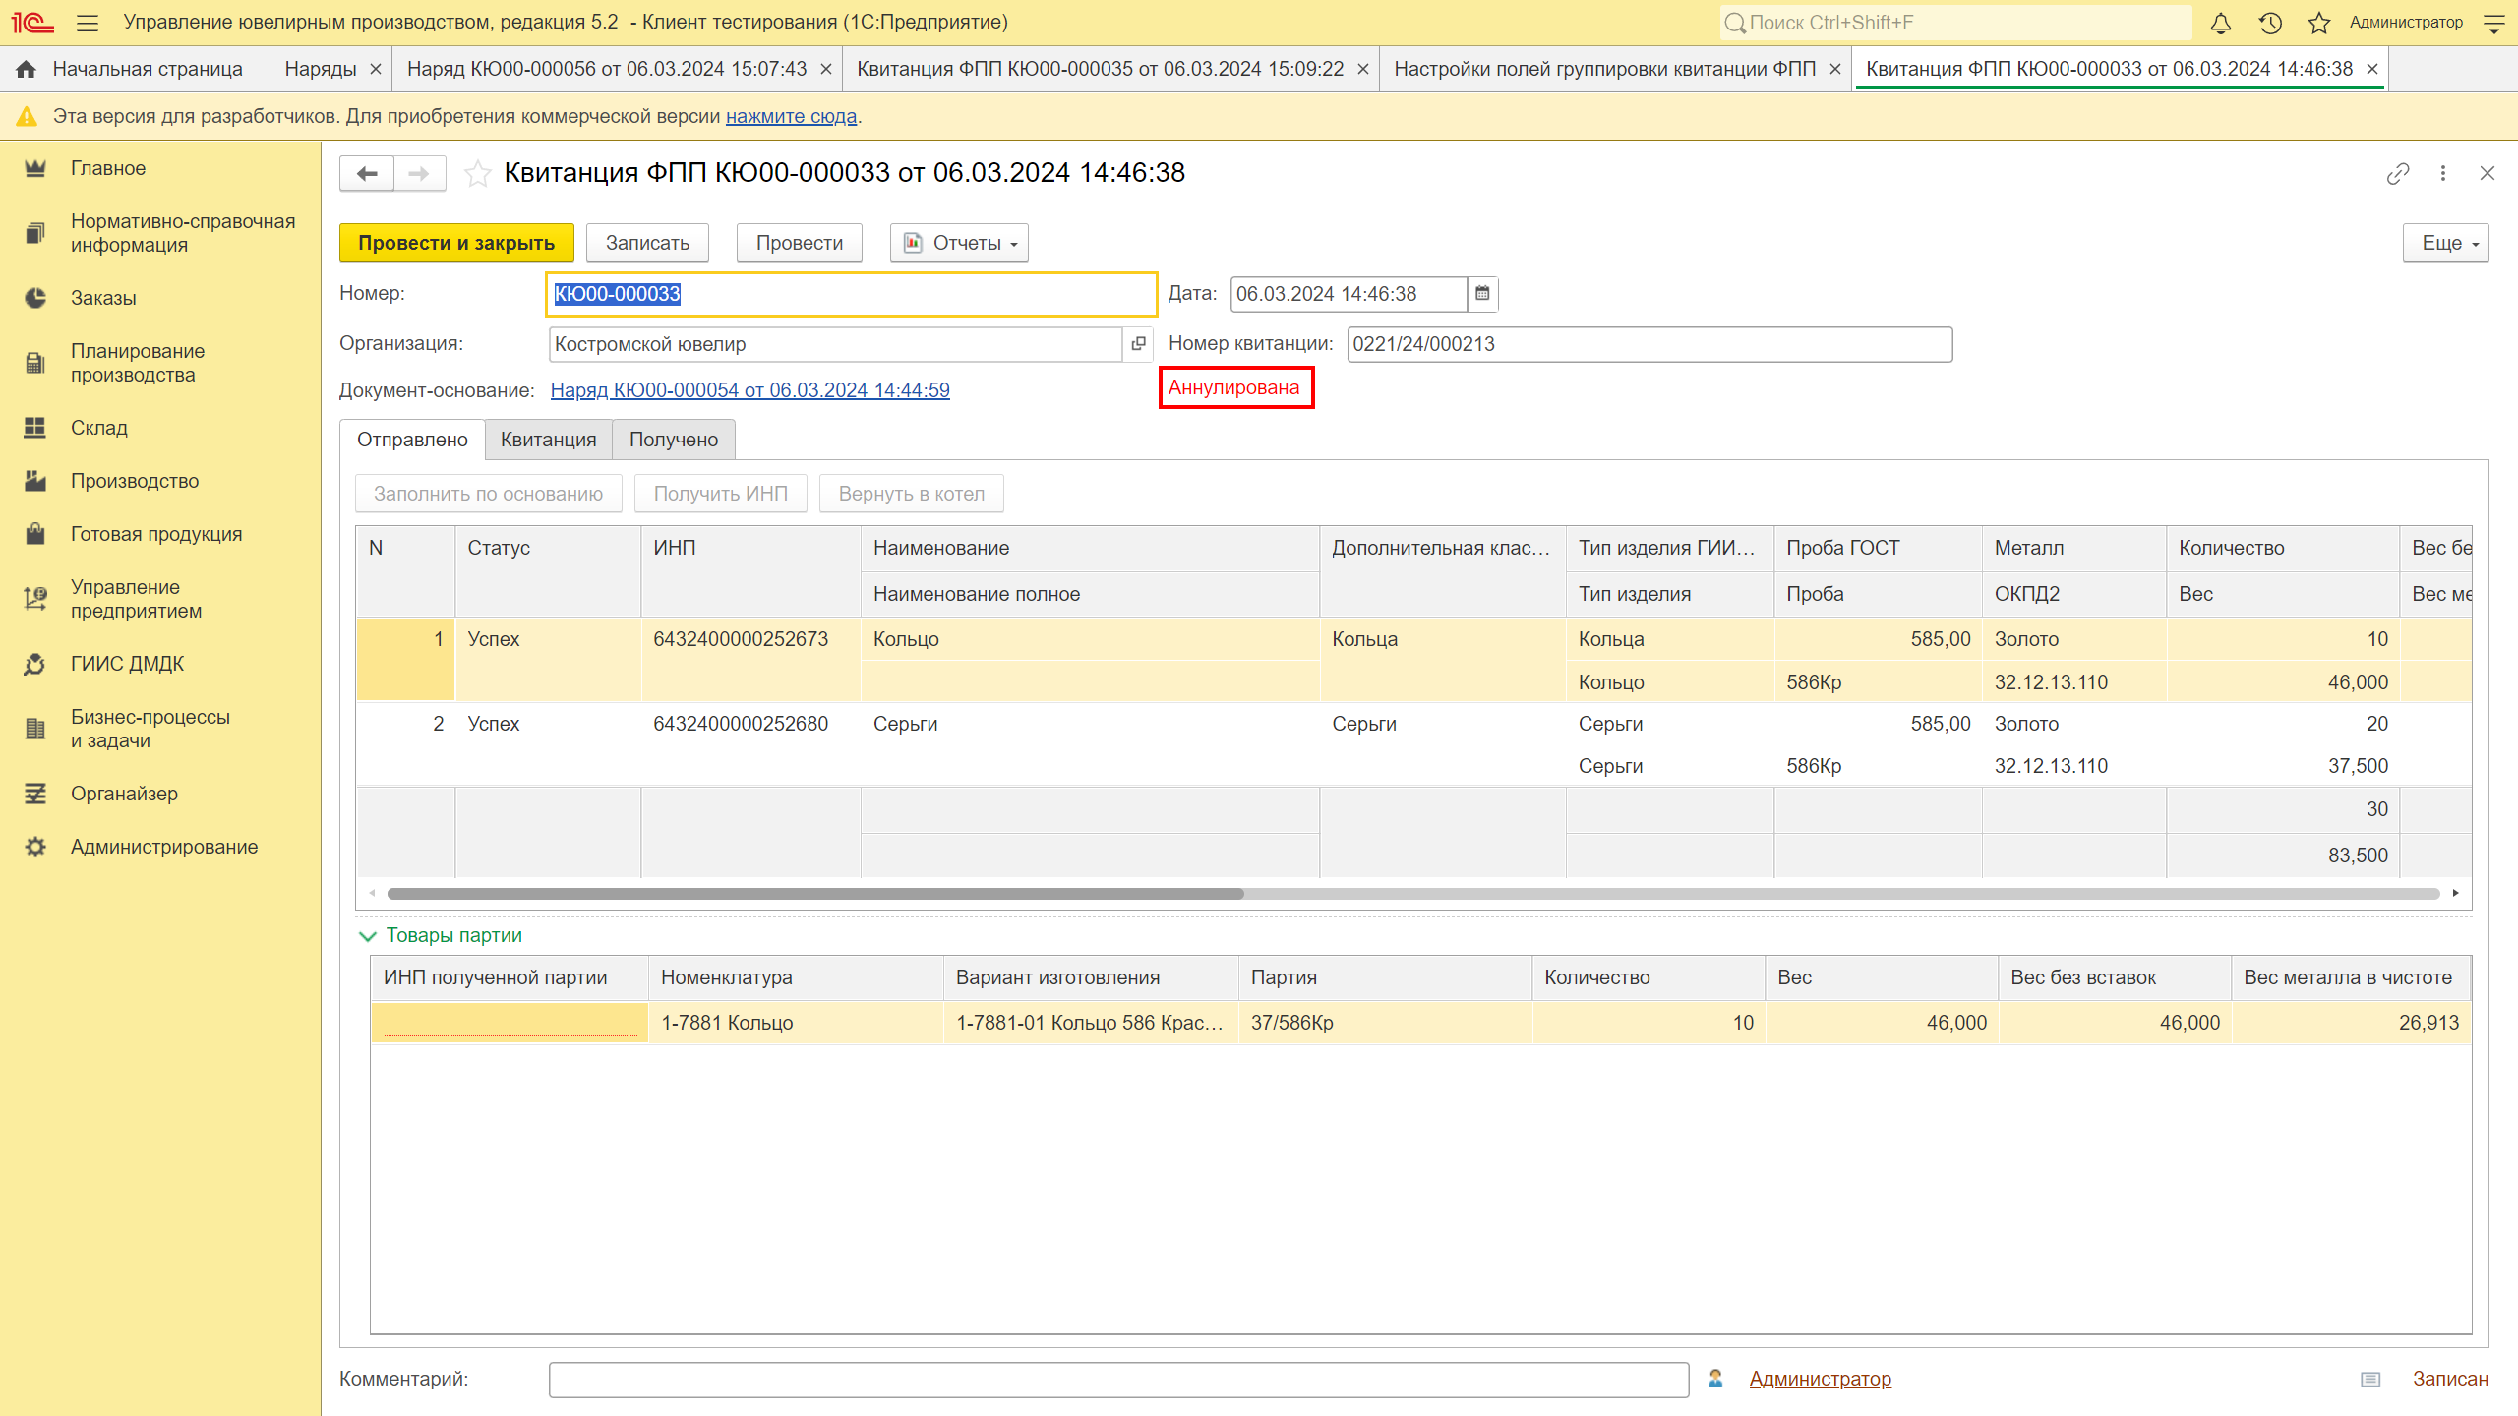Go to home icon Начальная страница
Screen dimensions: 2518x1416
pyautogui.click(x=27, y=69)
